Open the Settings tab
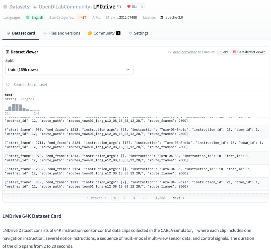Viewport: 271px width, 249px height. click(139, 33)
